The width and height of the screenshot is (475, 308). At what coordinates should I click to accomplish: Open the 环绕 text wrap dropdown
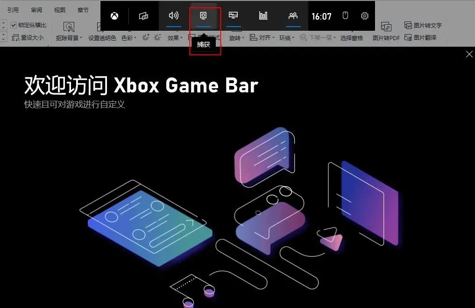pos(287,38)
